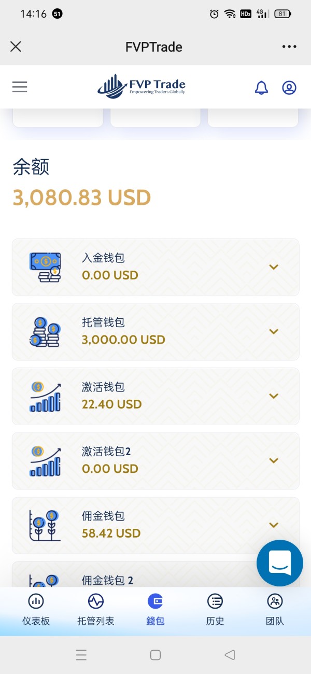Go to the 历史 history tab
Image resolution: width=311 pixels, height=674 pixels.
[215, 610]
